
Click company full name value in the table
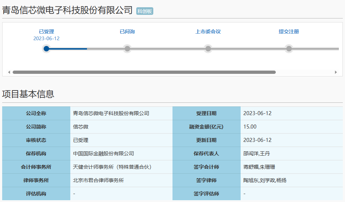(x=111, y=113)
